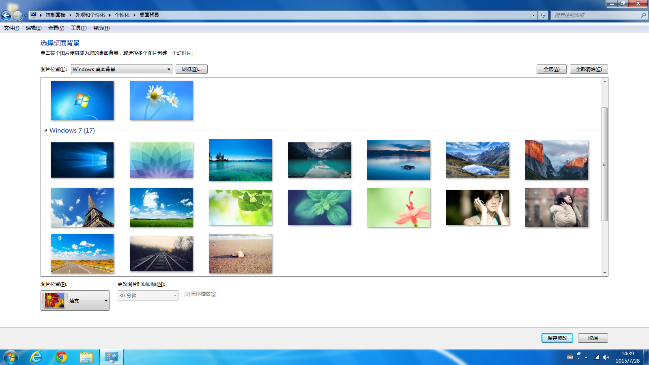649x365 pixels.
Task: Select the ginkgo green leaves wallpaper
Action: pyautogui.click(x=240, y=207)
